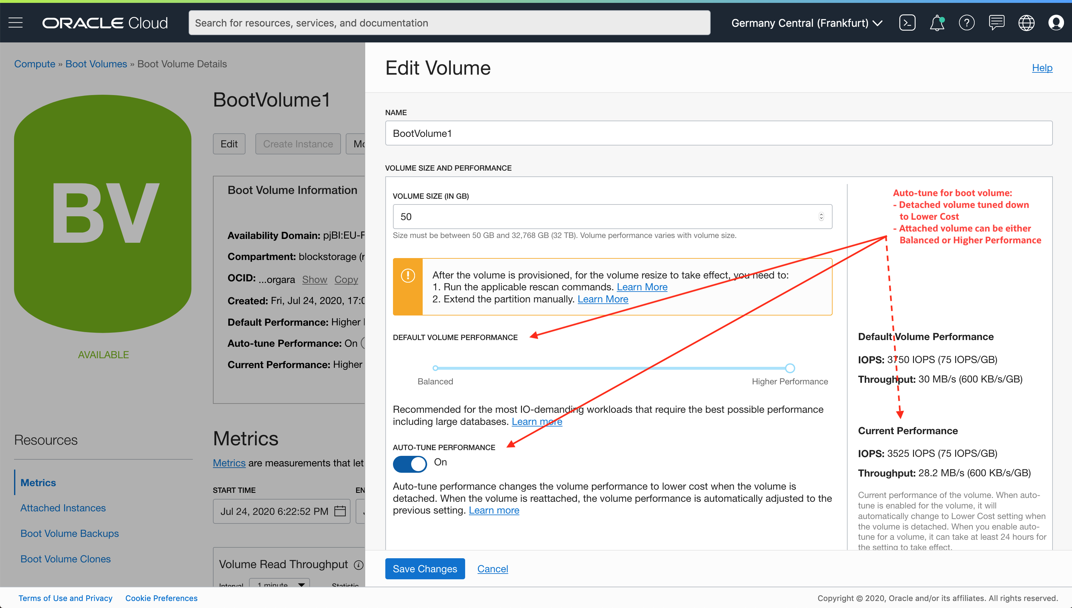
Task: Open the hamburger navigation menu
Action: coord(15,23)
